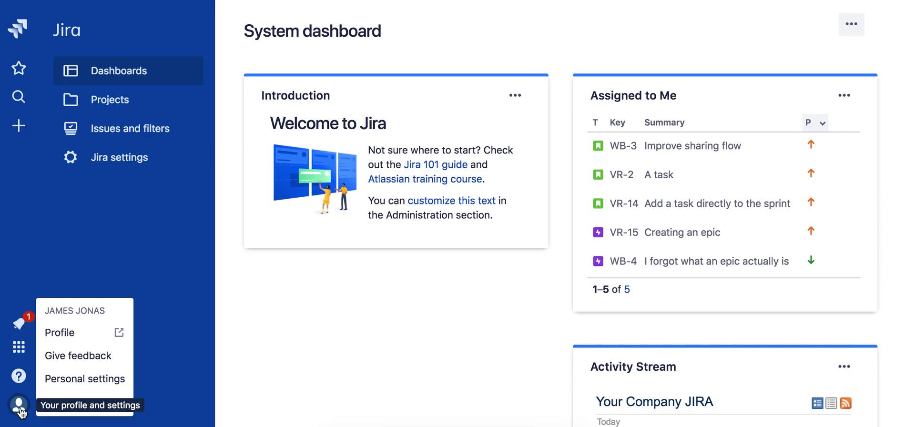Click the total count 5 link
This screenshot has width=915, height=427.
[627, 289]
